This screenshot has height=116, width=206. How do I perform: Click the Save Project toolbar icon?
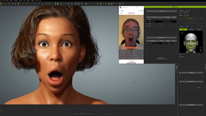tap(9, 4)
